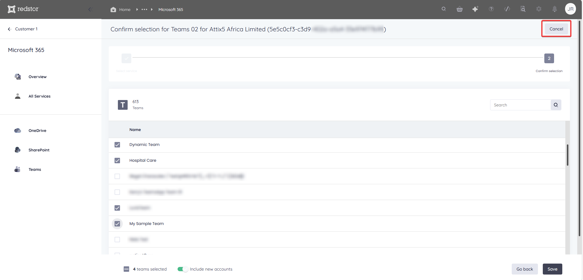Click the code slash icon
The height and width of the screenshot is (280, 583).
tap(507, 9)
